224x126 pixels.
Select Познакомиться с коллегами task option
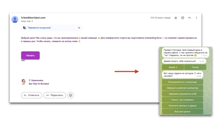[182, 82]
